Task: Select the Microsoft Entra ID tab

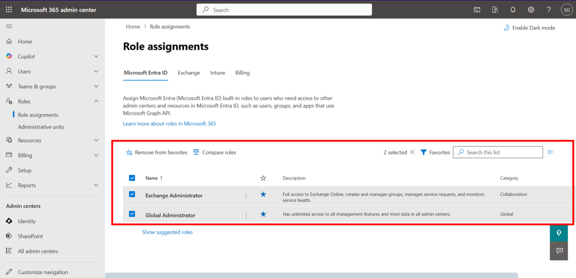Action: point(145,73)
